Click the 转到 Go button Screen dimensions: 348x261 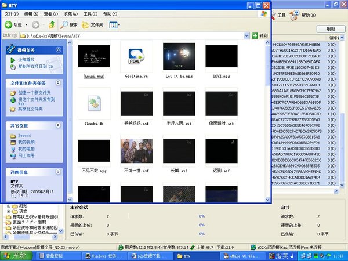260,35
